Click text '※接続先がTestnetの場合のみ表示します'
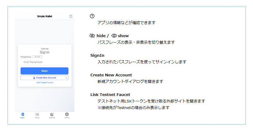The height and width of the screenshot is (131, 253). coord(133,108)
